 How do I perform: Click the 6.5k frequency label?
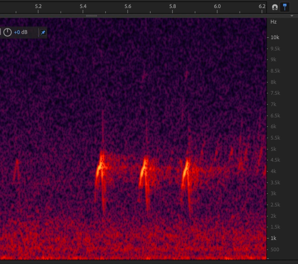[x=275, y=116]
